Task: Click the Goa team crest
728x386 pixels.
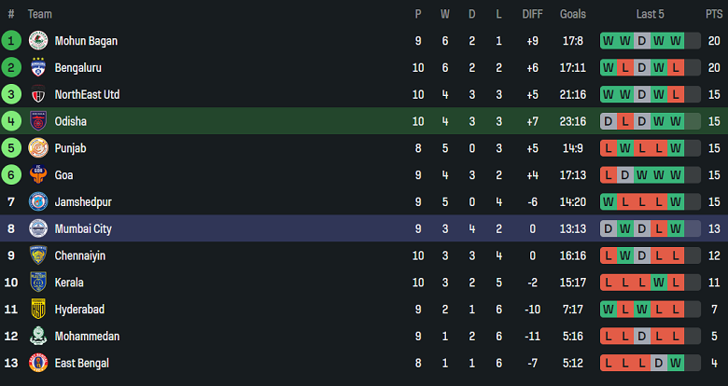Action: tap(38, 174)
